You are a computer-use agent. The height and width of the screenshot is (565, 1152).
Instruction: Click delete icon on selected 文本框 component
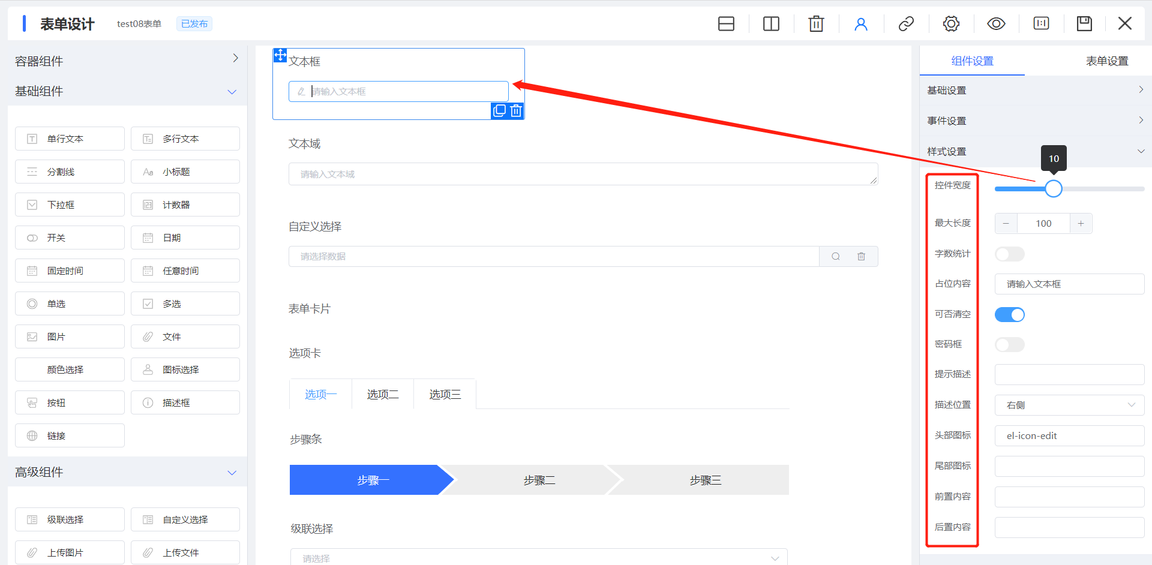pos(516,110)
